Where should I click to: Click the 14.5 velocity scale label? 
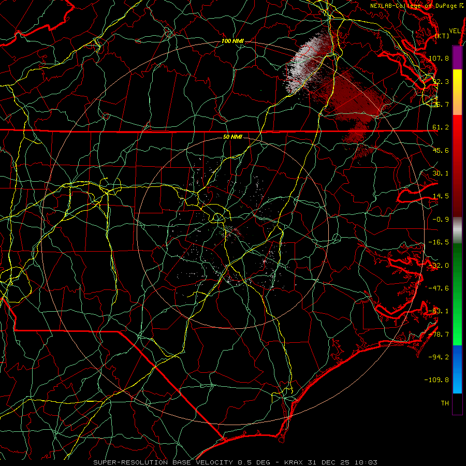coord(441,196)
